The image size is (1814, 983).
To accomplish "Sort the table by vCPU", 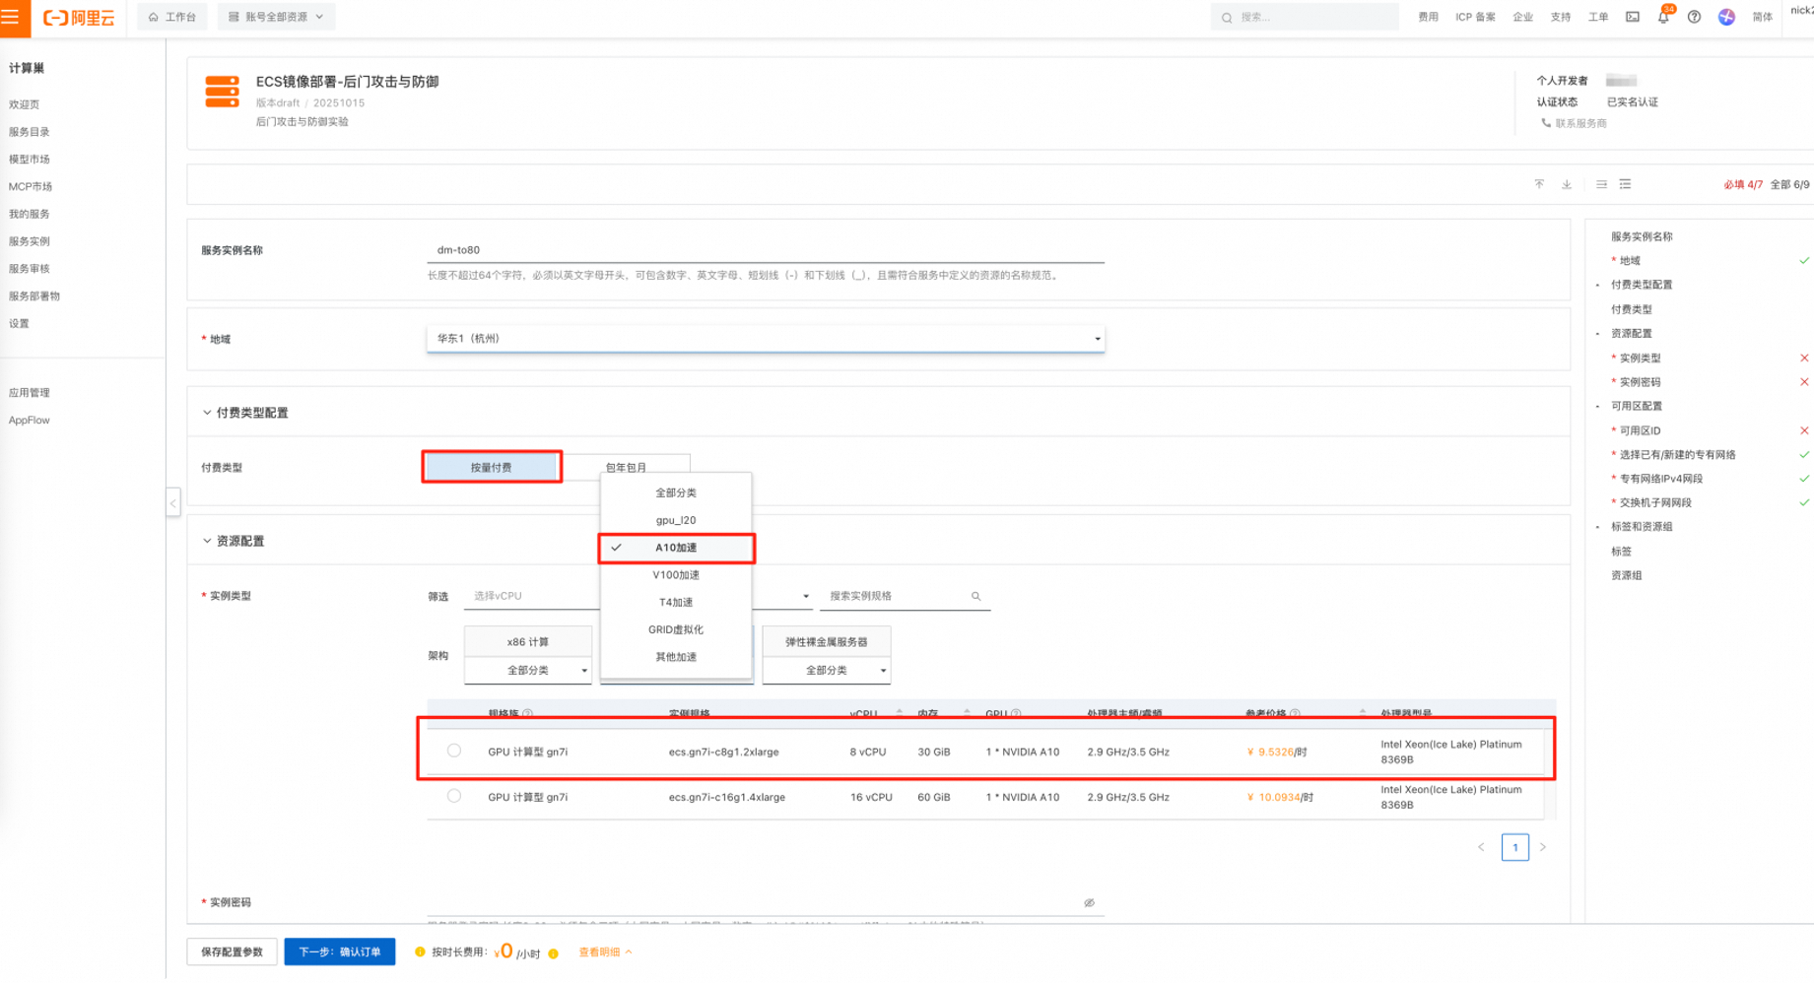I will (900, 713).
